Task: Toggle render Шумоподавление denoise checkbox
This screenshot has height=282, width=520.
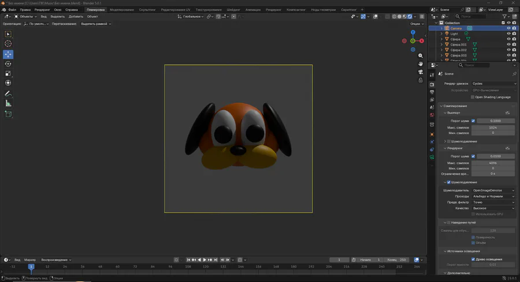Action: click(449, 182)
